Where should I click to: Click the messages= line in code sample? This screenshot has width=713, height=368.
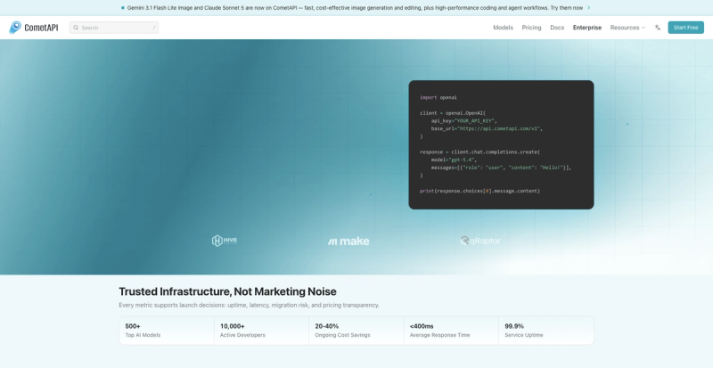(x=501, y=168)
